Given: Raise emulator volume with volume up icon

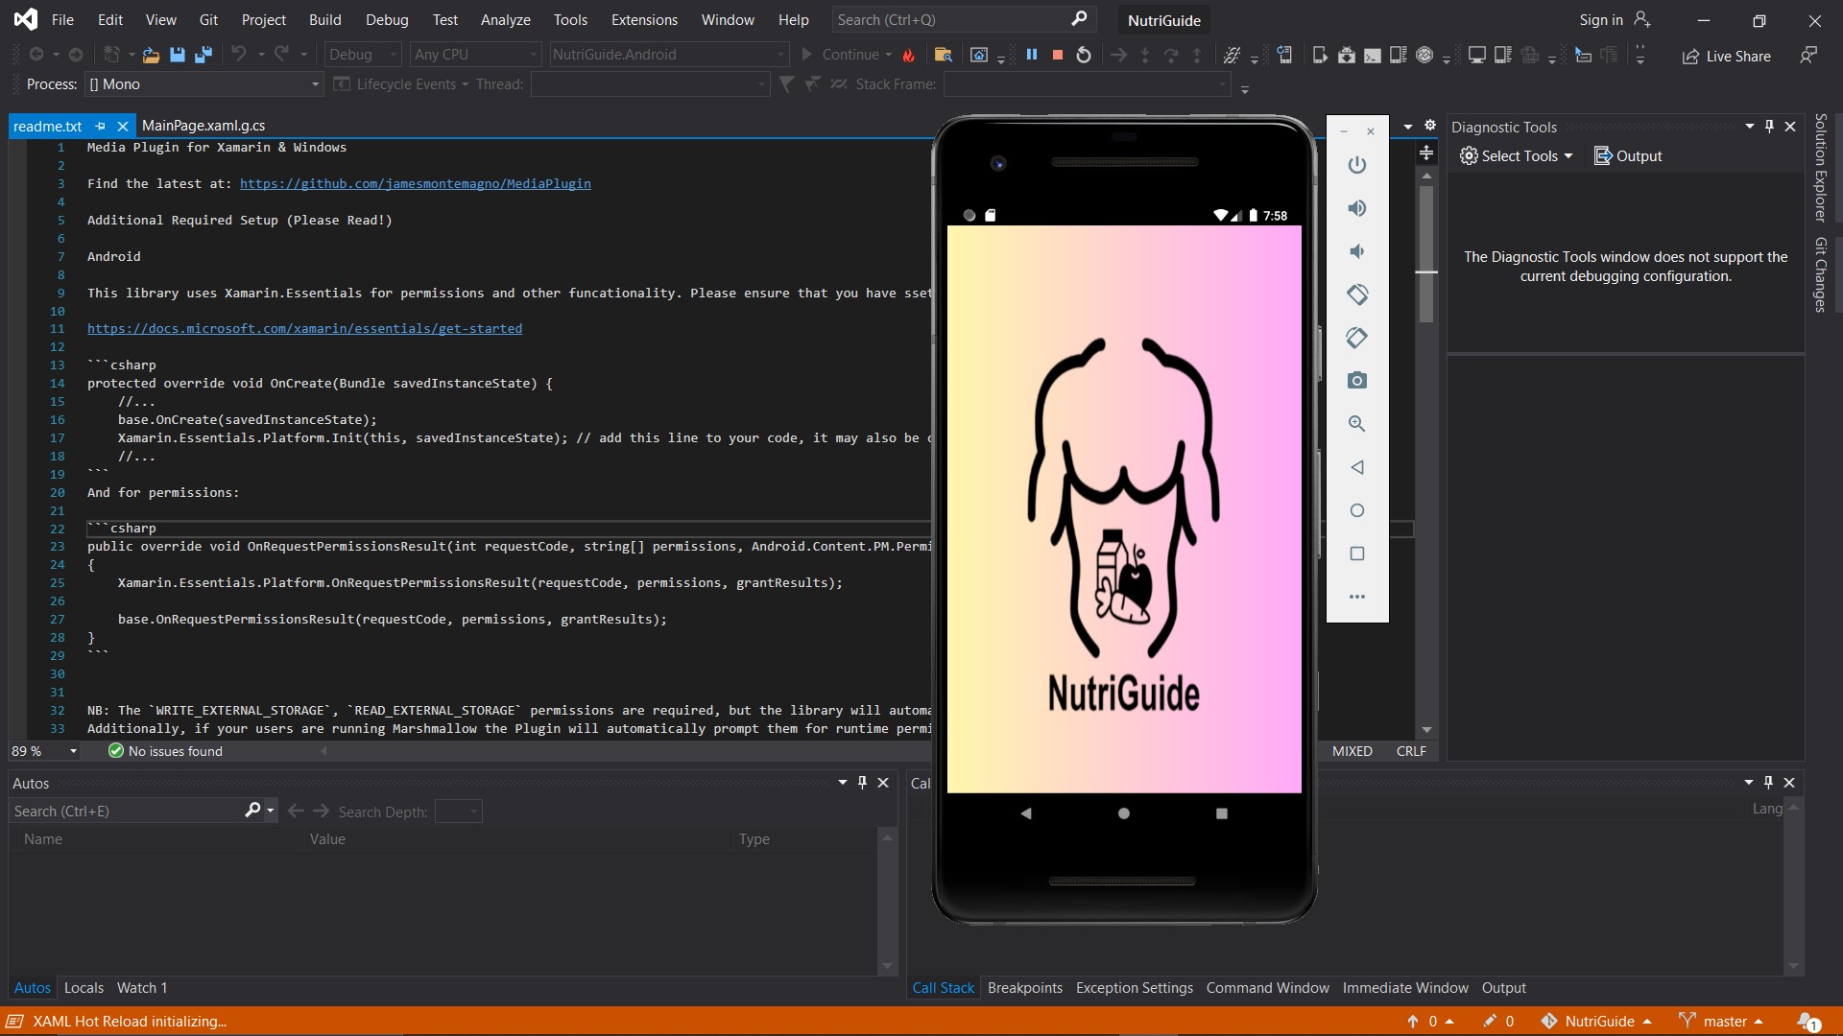Looking at the screenshot, I should click(x=1356, y=208).
